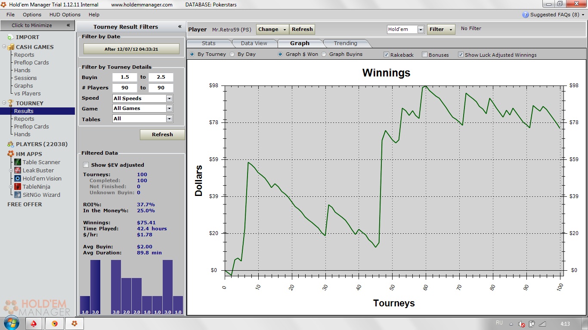Switch to the Stats tab
Screen dimensions: 588x330
[209, 43]
